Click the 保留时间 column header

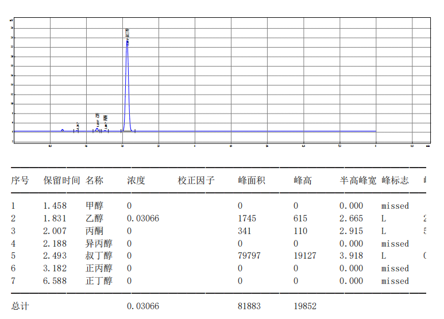tap(61, 181)
